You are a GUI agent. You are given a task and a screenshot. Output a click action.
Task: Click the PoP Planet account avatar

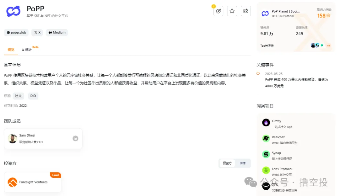(265, 13)
